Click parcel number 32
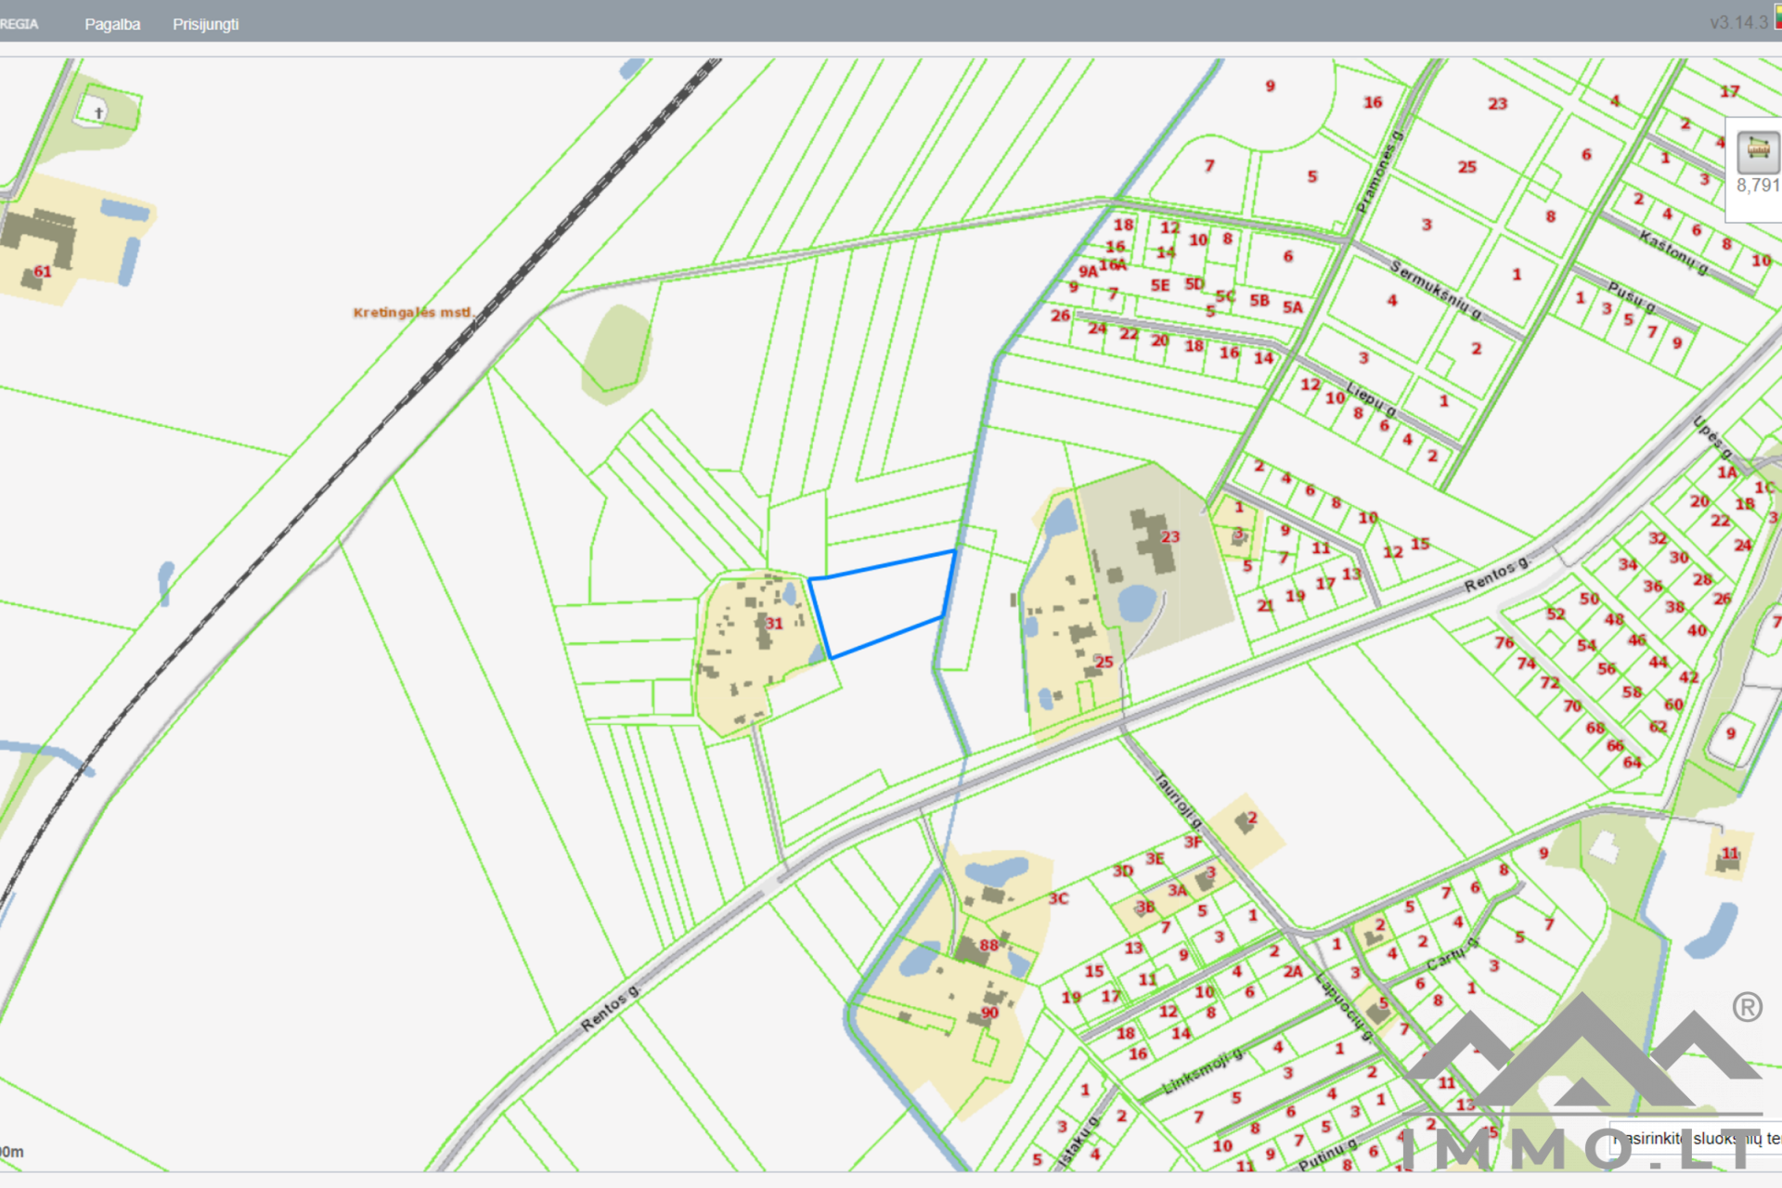This screenshot has height=1188, width=1782. point(1658,538)
